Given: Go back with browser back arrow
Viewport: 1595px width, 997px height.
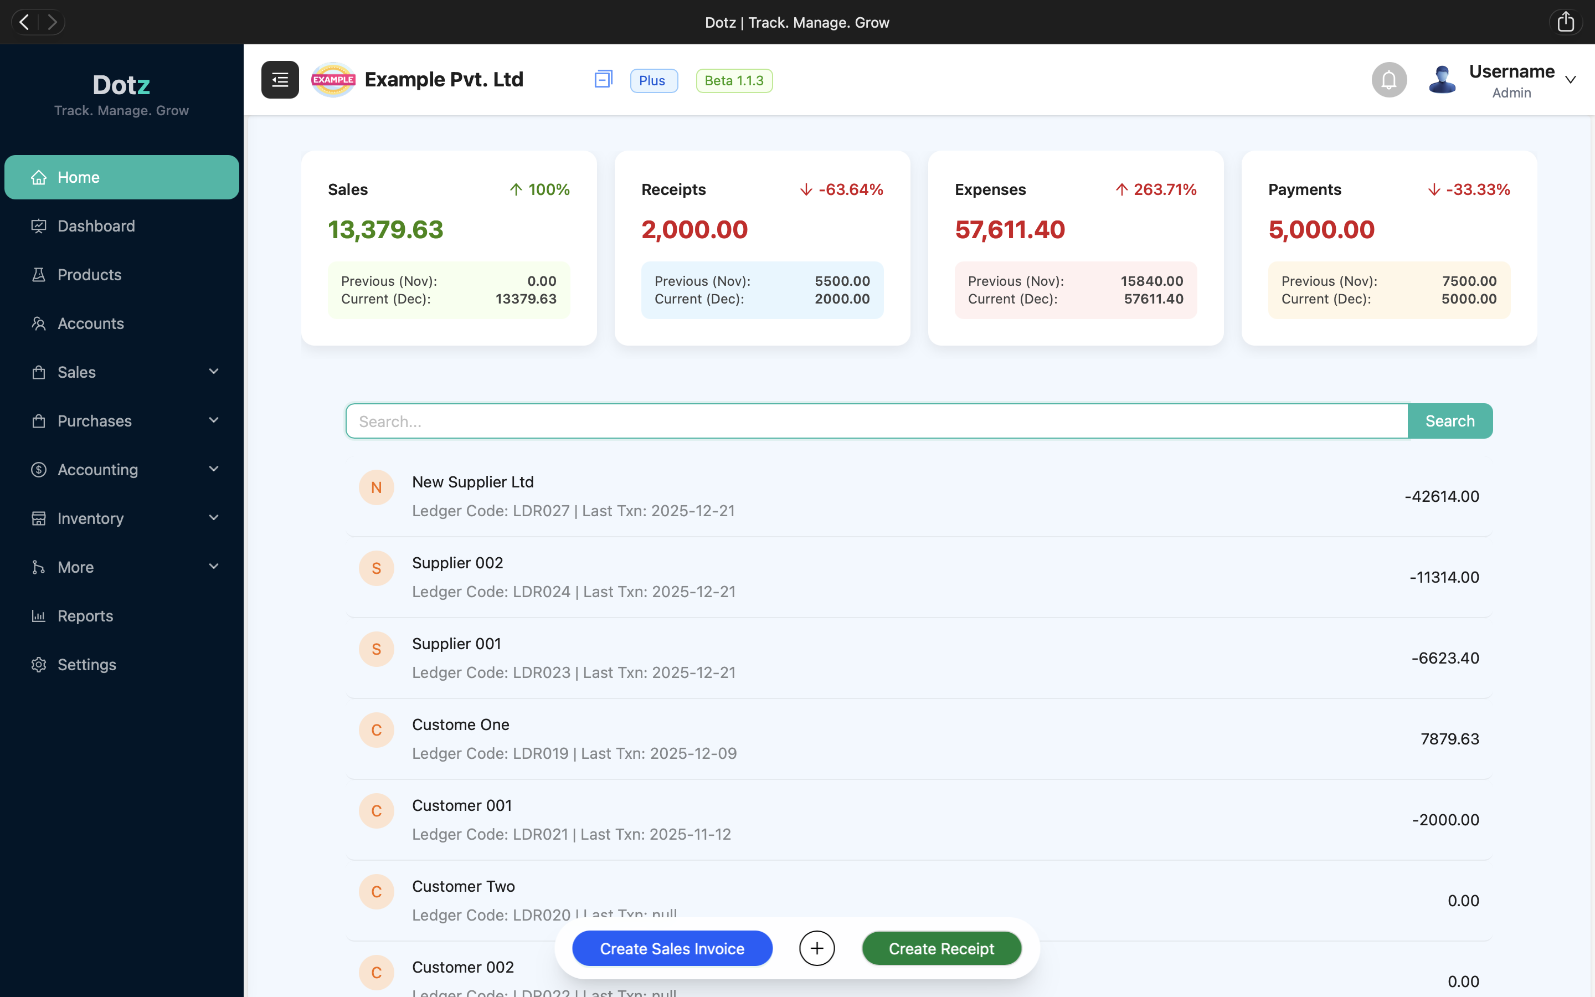Looking at the screenshot, I should pos(24,22).
